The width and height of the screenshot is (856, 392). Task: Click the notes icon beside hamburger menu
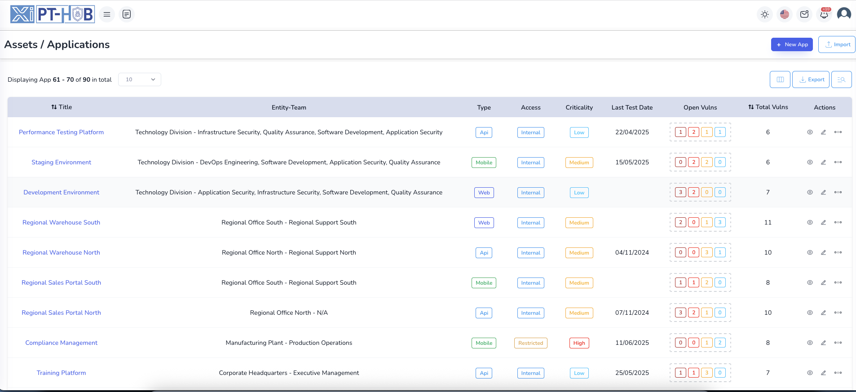pos(127,14)
